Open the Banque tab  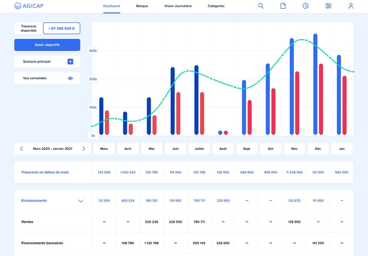[x=142, y=6]
